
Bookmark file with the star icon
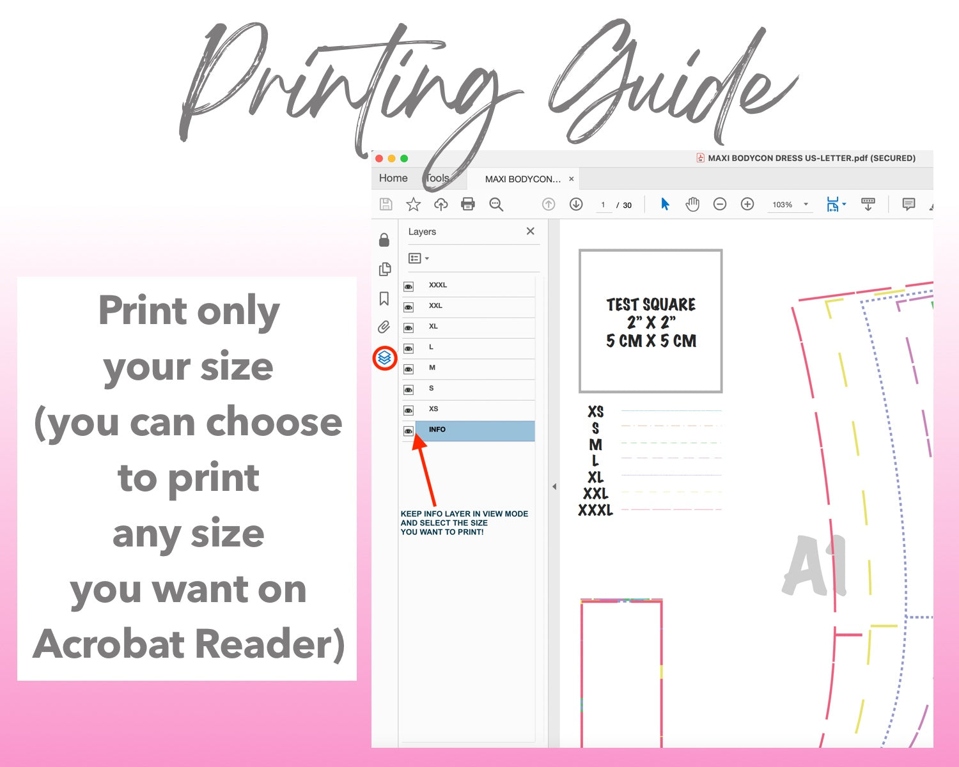pos(414,204)
